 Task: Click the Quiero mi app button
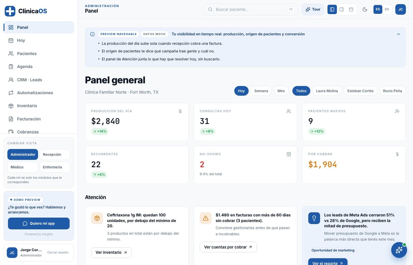coord(39,223)
